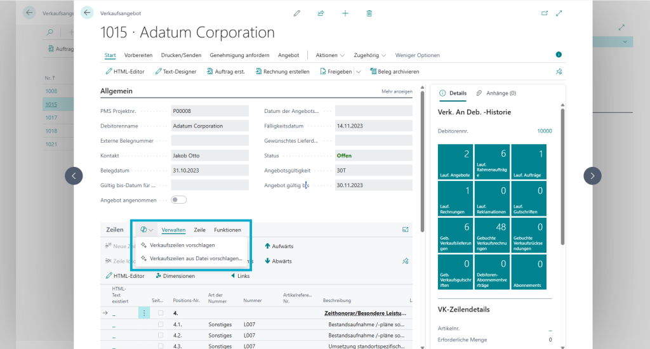Open Debitorennr. 10000 link
Screen dimensions: 650x349
click(x=544, y=131)
